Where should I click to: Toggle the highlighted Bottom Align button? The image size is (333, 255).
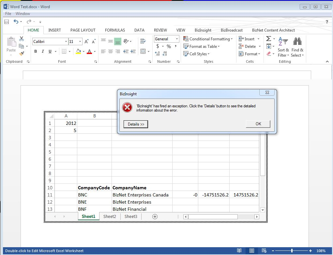coord(118,41)
